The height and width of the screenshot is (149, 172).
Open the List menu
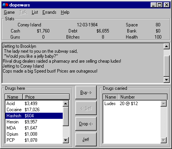[x=35, y=12]
